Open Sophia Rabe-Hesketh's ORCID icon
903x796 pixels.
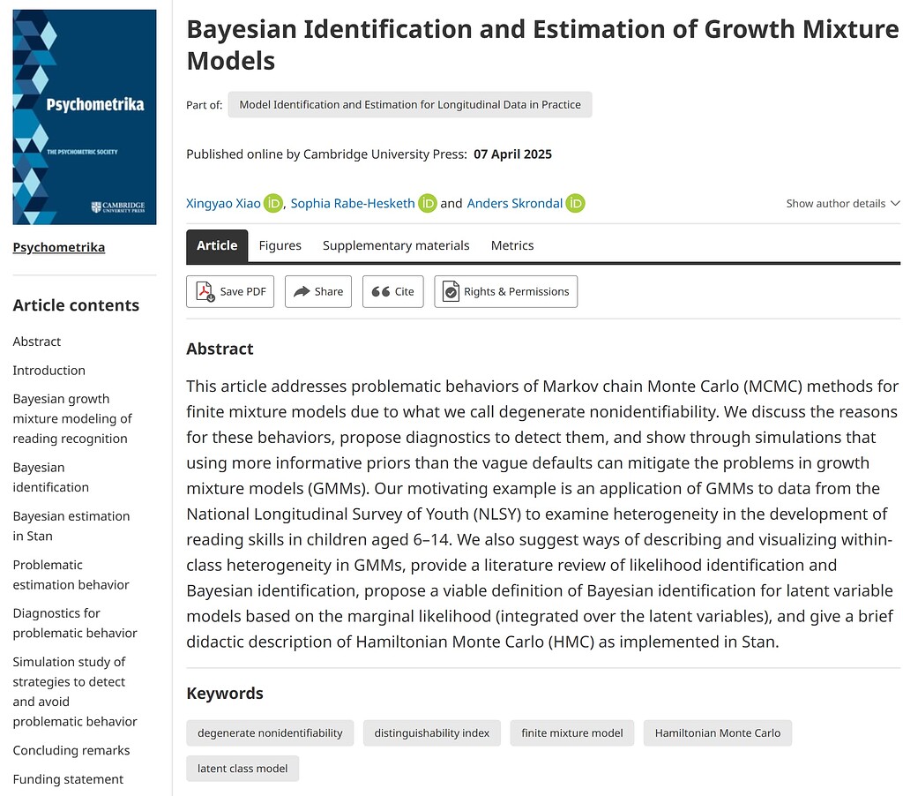tap(428, 203)
